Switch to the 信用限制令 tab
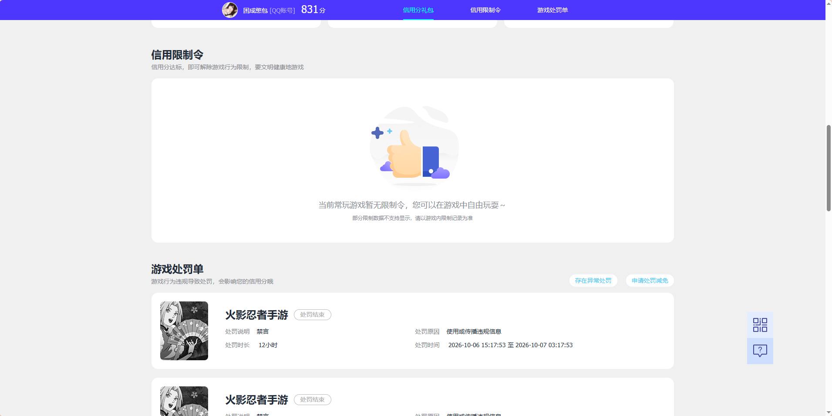 click(x=485, y=10)
